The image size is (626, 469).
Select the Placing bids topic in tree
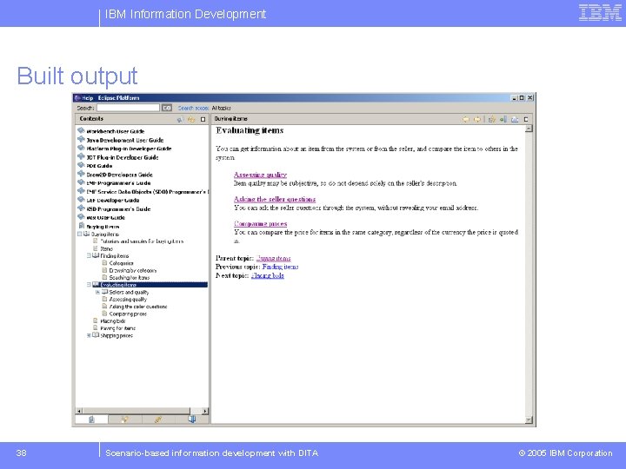pos(113,321)
